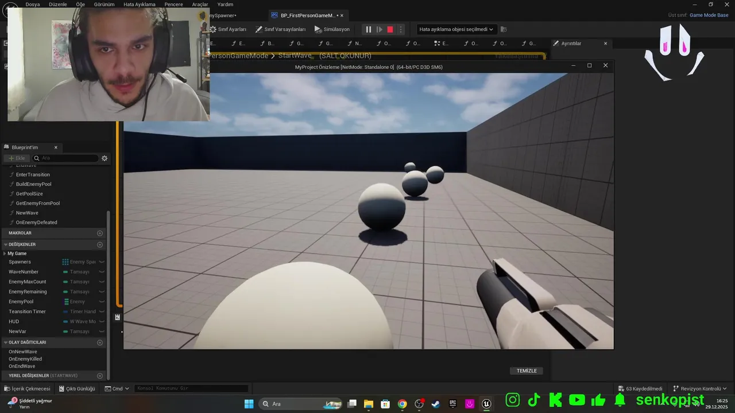Toggle visibility eye for WaveNumber variable

pyautogui.click(x=102, y=272)
